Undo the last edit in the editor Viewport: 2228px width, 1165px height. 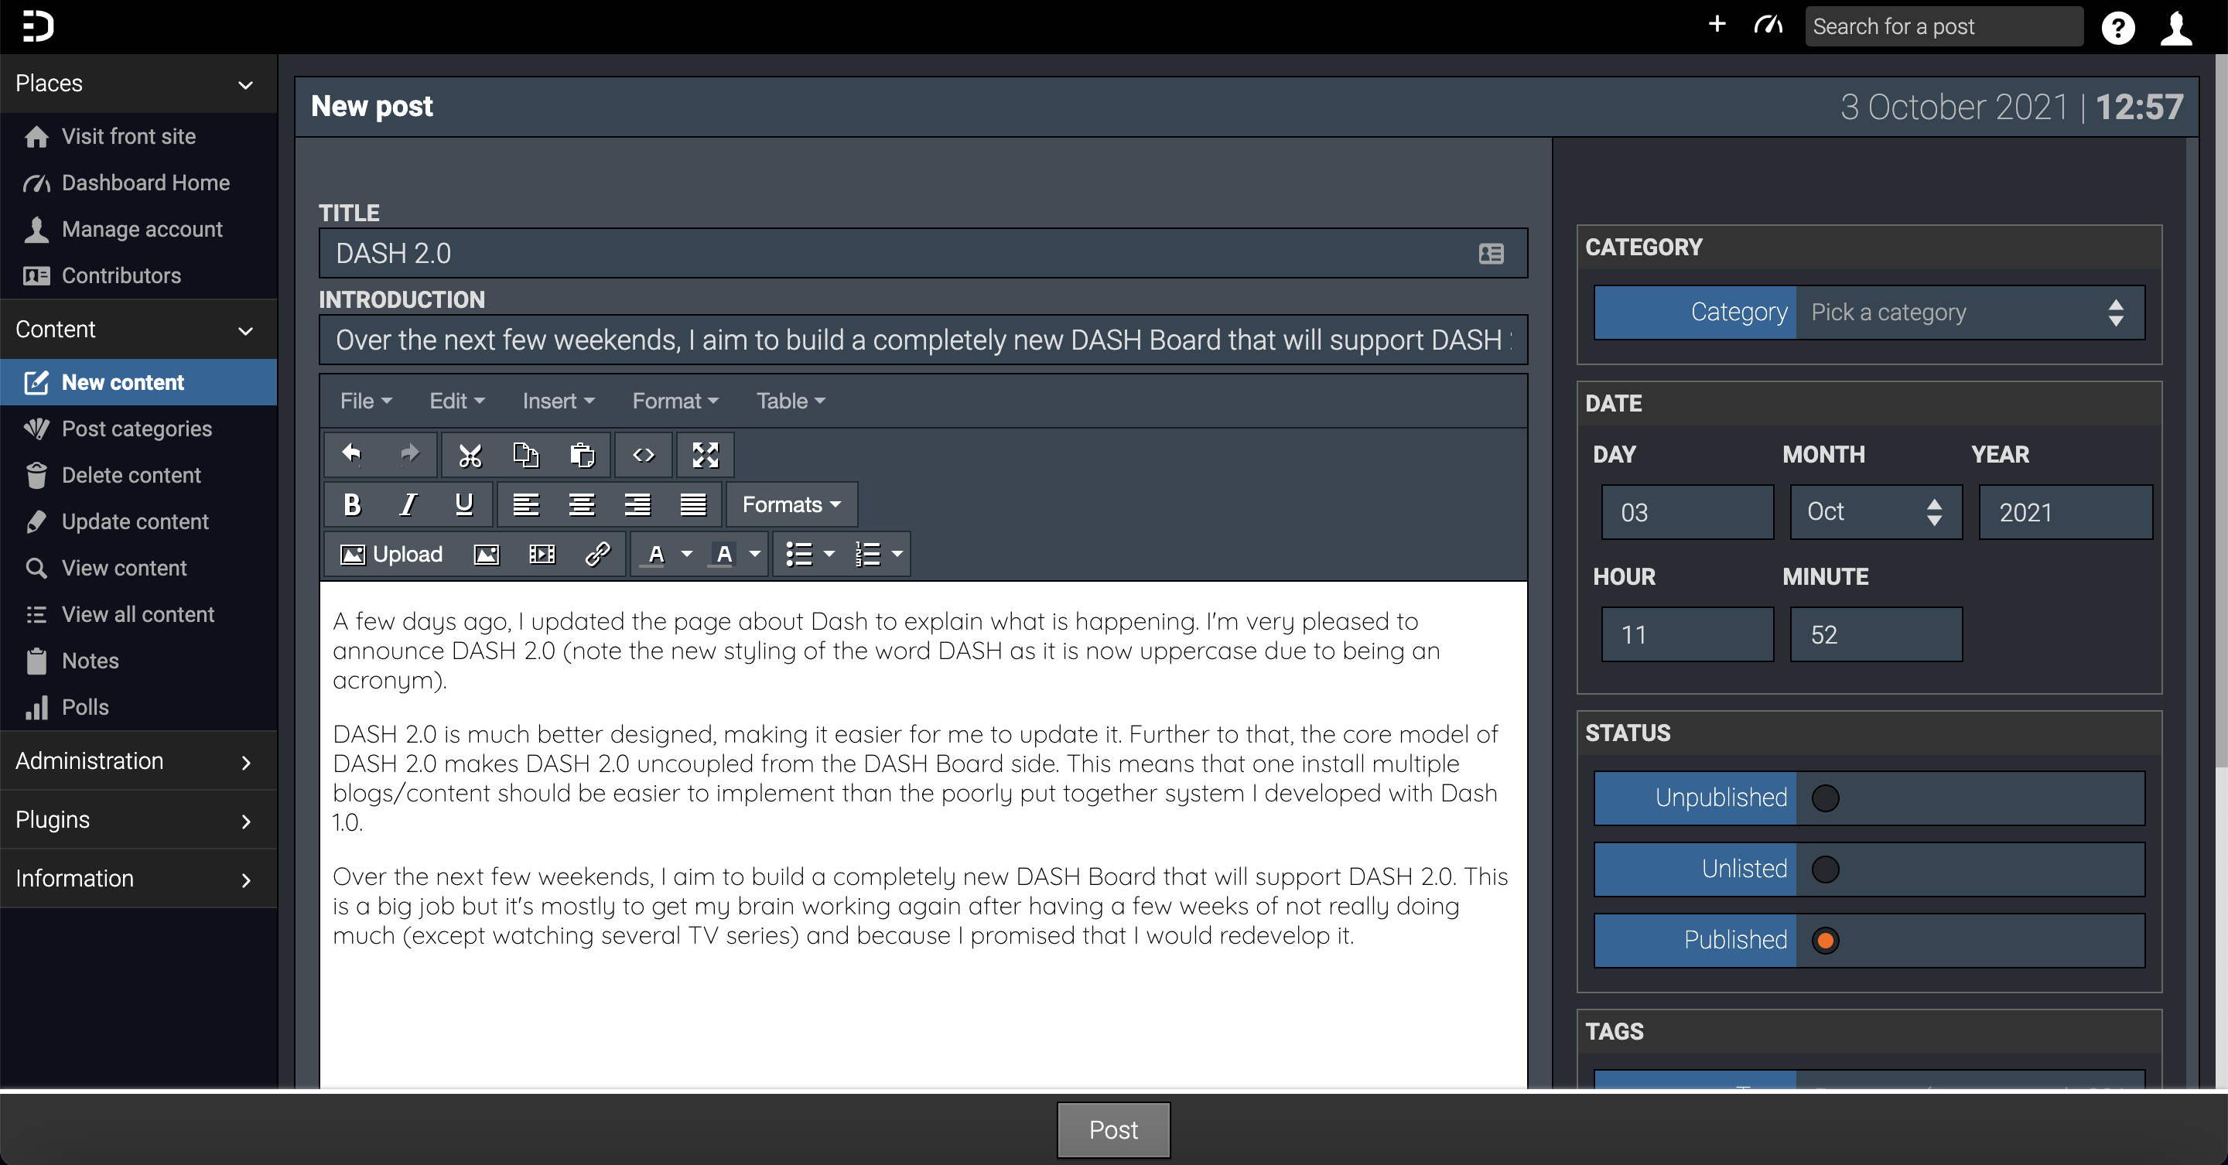click(x=351, y=455)
